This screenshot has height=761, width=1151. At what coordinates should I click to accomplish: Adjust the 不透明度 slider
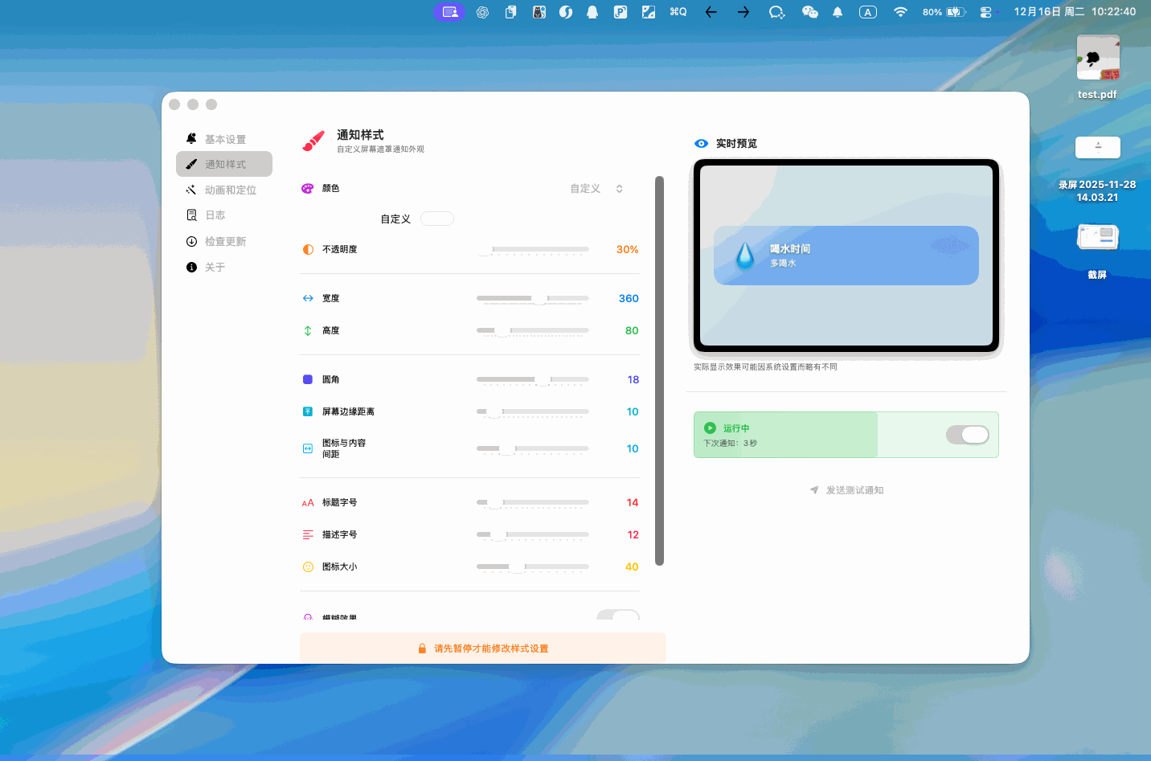pos(533,249)
